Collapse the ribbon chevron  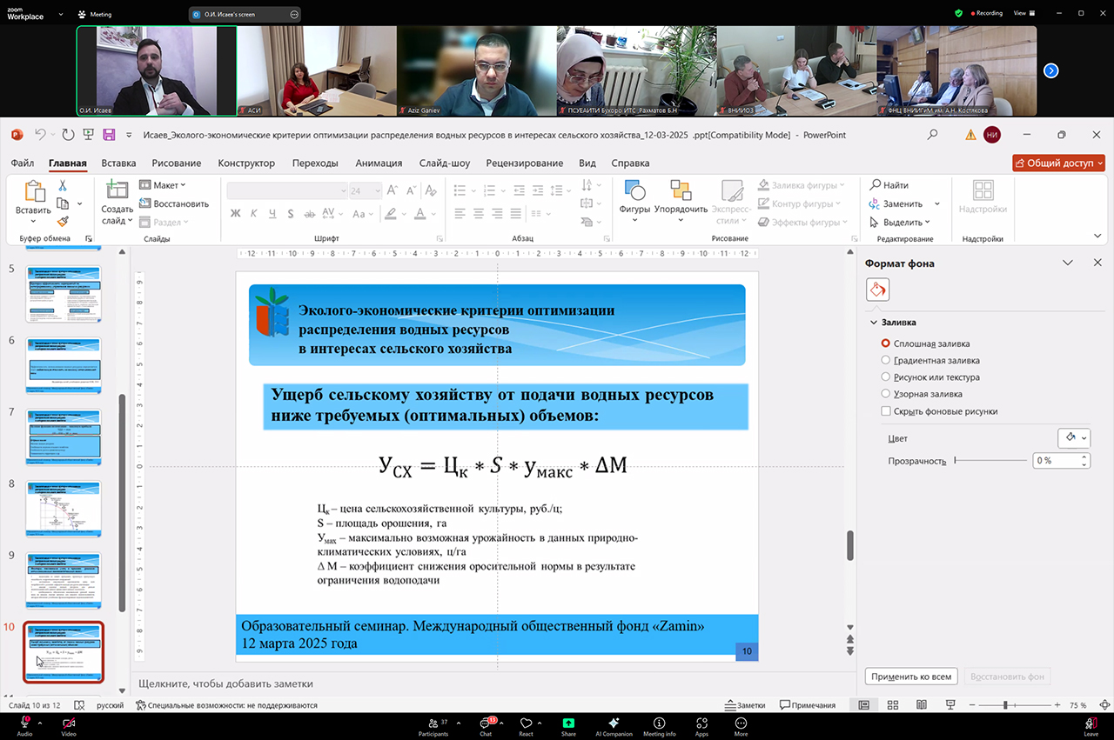point(1097,236)
